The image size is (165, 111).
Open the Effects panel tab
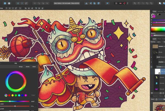(159, 39)
